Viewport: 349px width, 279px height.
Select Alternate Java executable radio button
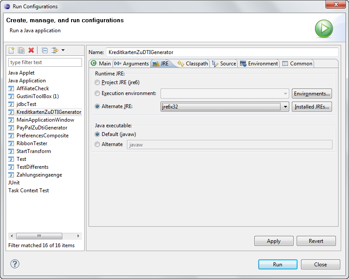tap(97, 144)
